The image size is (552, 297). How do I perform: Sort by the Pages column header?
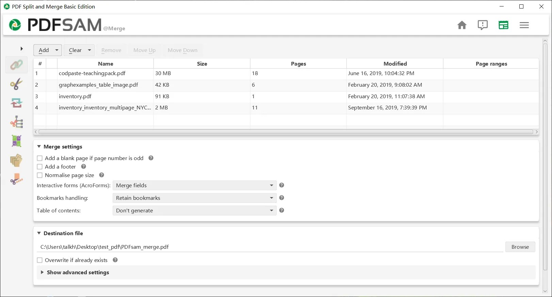298,64
